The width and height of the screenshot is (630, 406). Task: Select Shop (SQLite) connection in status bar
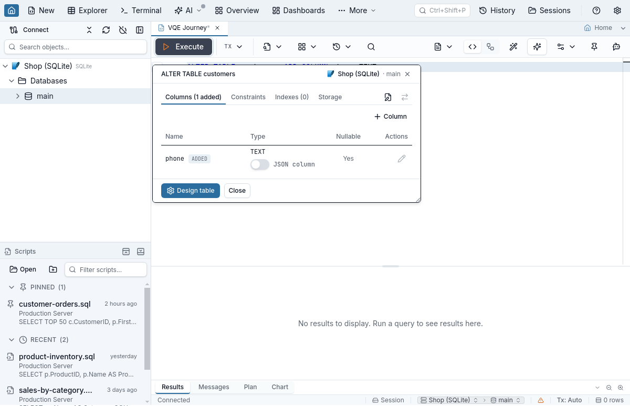pos(449,400)
